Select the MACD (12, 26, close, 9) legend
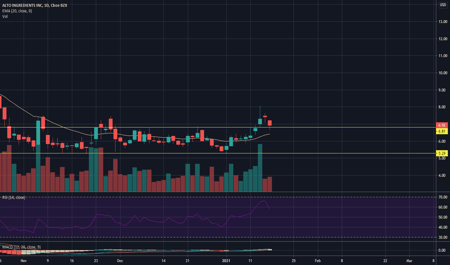Viewport: 450px width, 265px height. [21, 247]
